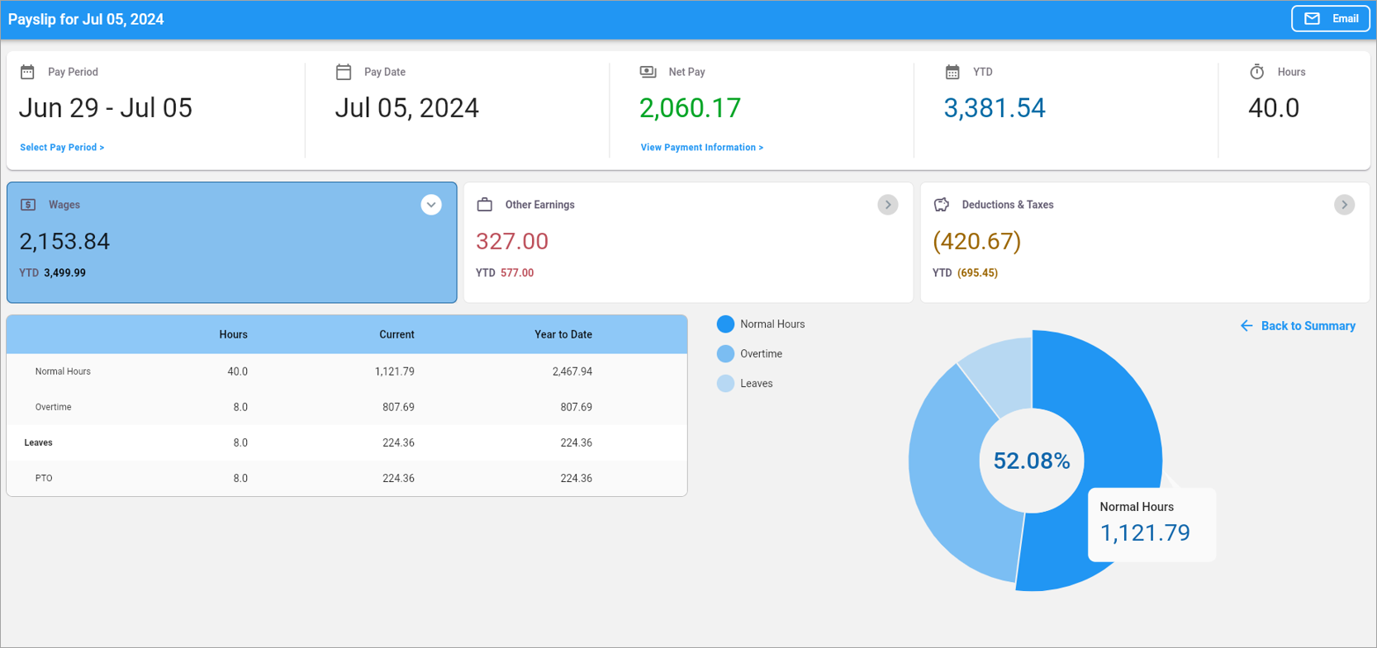1377x648 pixels.
Task: Click the Other Earnings briefcase icon
Action: pos(485,205)
